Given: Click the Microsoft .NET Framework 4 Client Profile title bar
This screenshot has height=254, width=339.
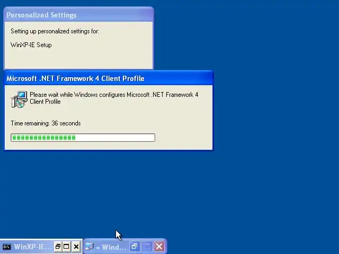Looking at the screenshot, I should [x=109, y=78].
